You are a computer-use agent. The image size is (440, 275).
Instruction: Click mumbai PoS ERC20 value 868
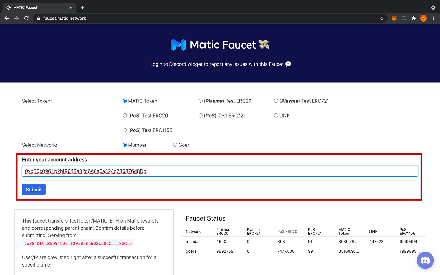coord(281,242)
